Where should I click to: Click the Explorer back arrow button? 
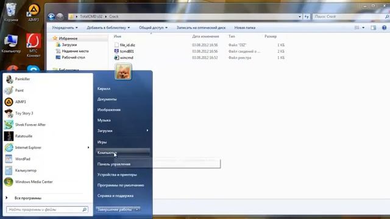pos(51,16)
